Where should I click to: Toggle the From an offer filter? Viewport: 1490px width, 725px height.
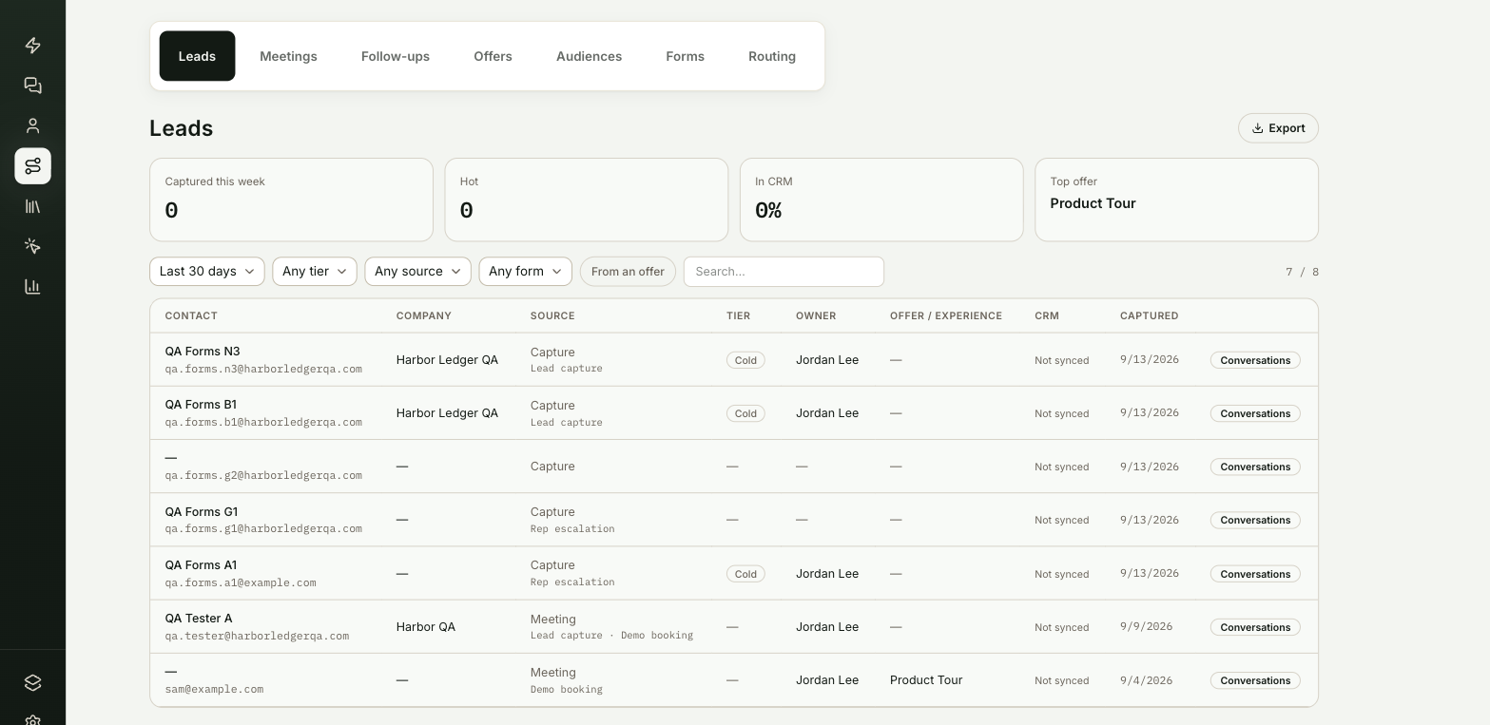point(628,272)
